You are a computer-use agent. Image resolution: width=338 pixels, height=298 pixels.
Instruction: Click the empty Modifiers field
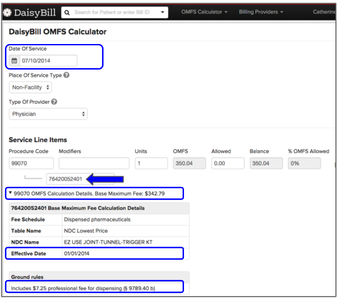94,163
